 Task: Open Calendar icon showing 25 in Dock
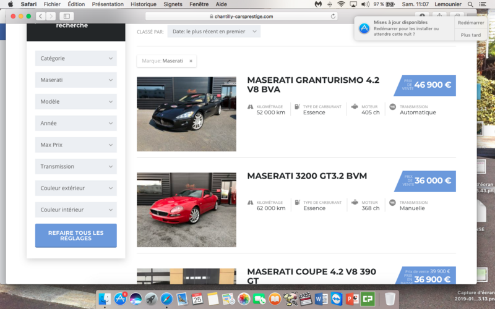pos(197,299)
